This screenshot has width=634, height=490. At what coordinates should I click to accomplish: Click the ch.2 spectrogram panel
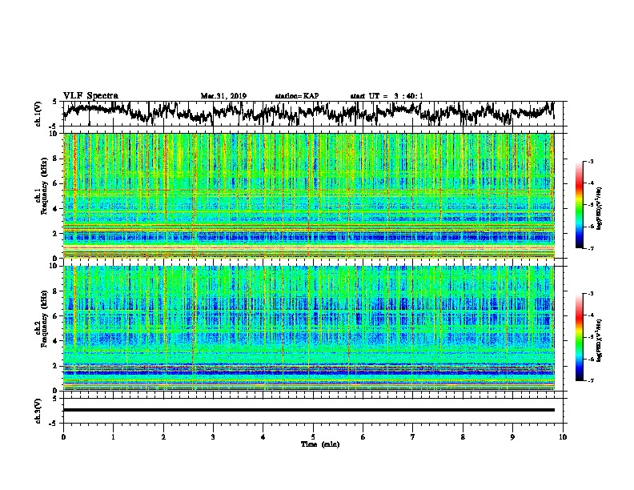[x=309, y=328]
